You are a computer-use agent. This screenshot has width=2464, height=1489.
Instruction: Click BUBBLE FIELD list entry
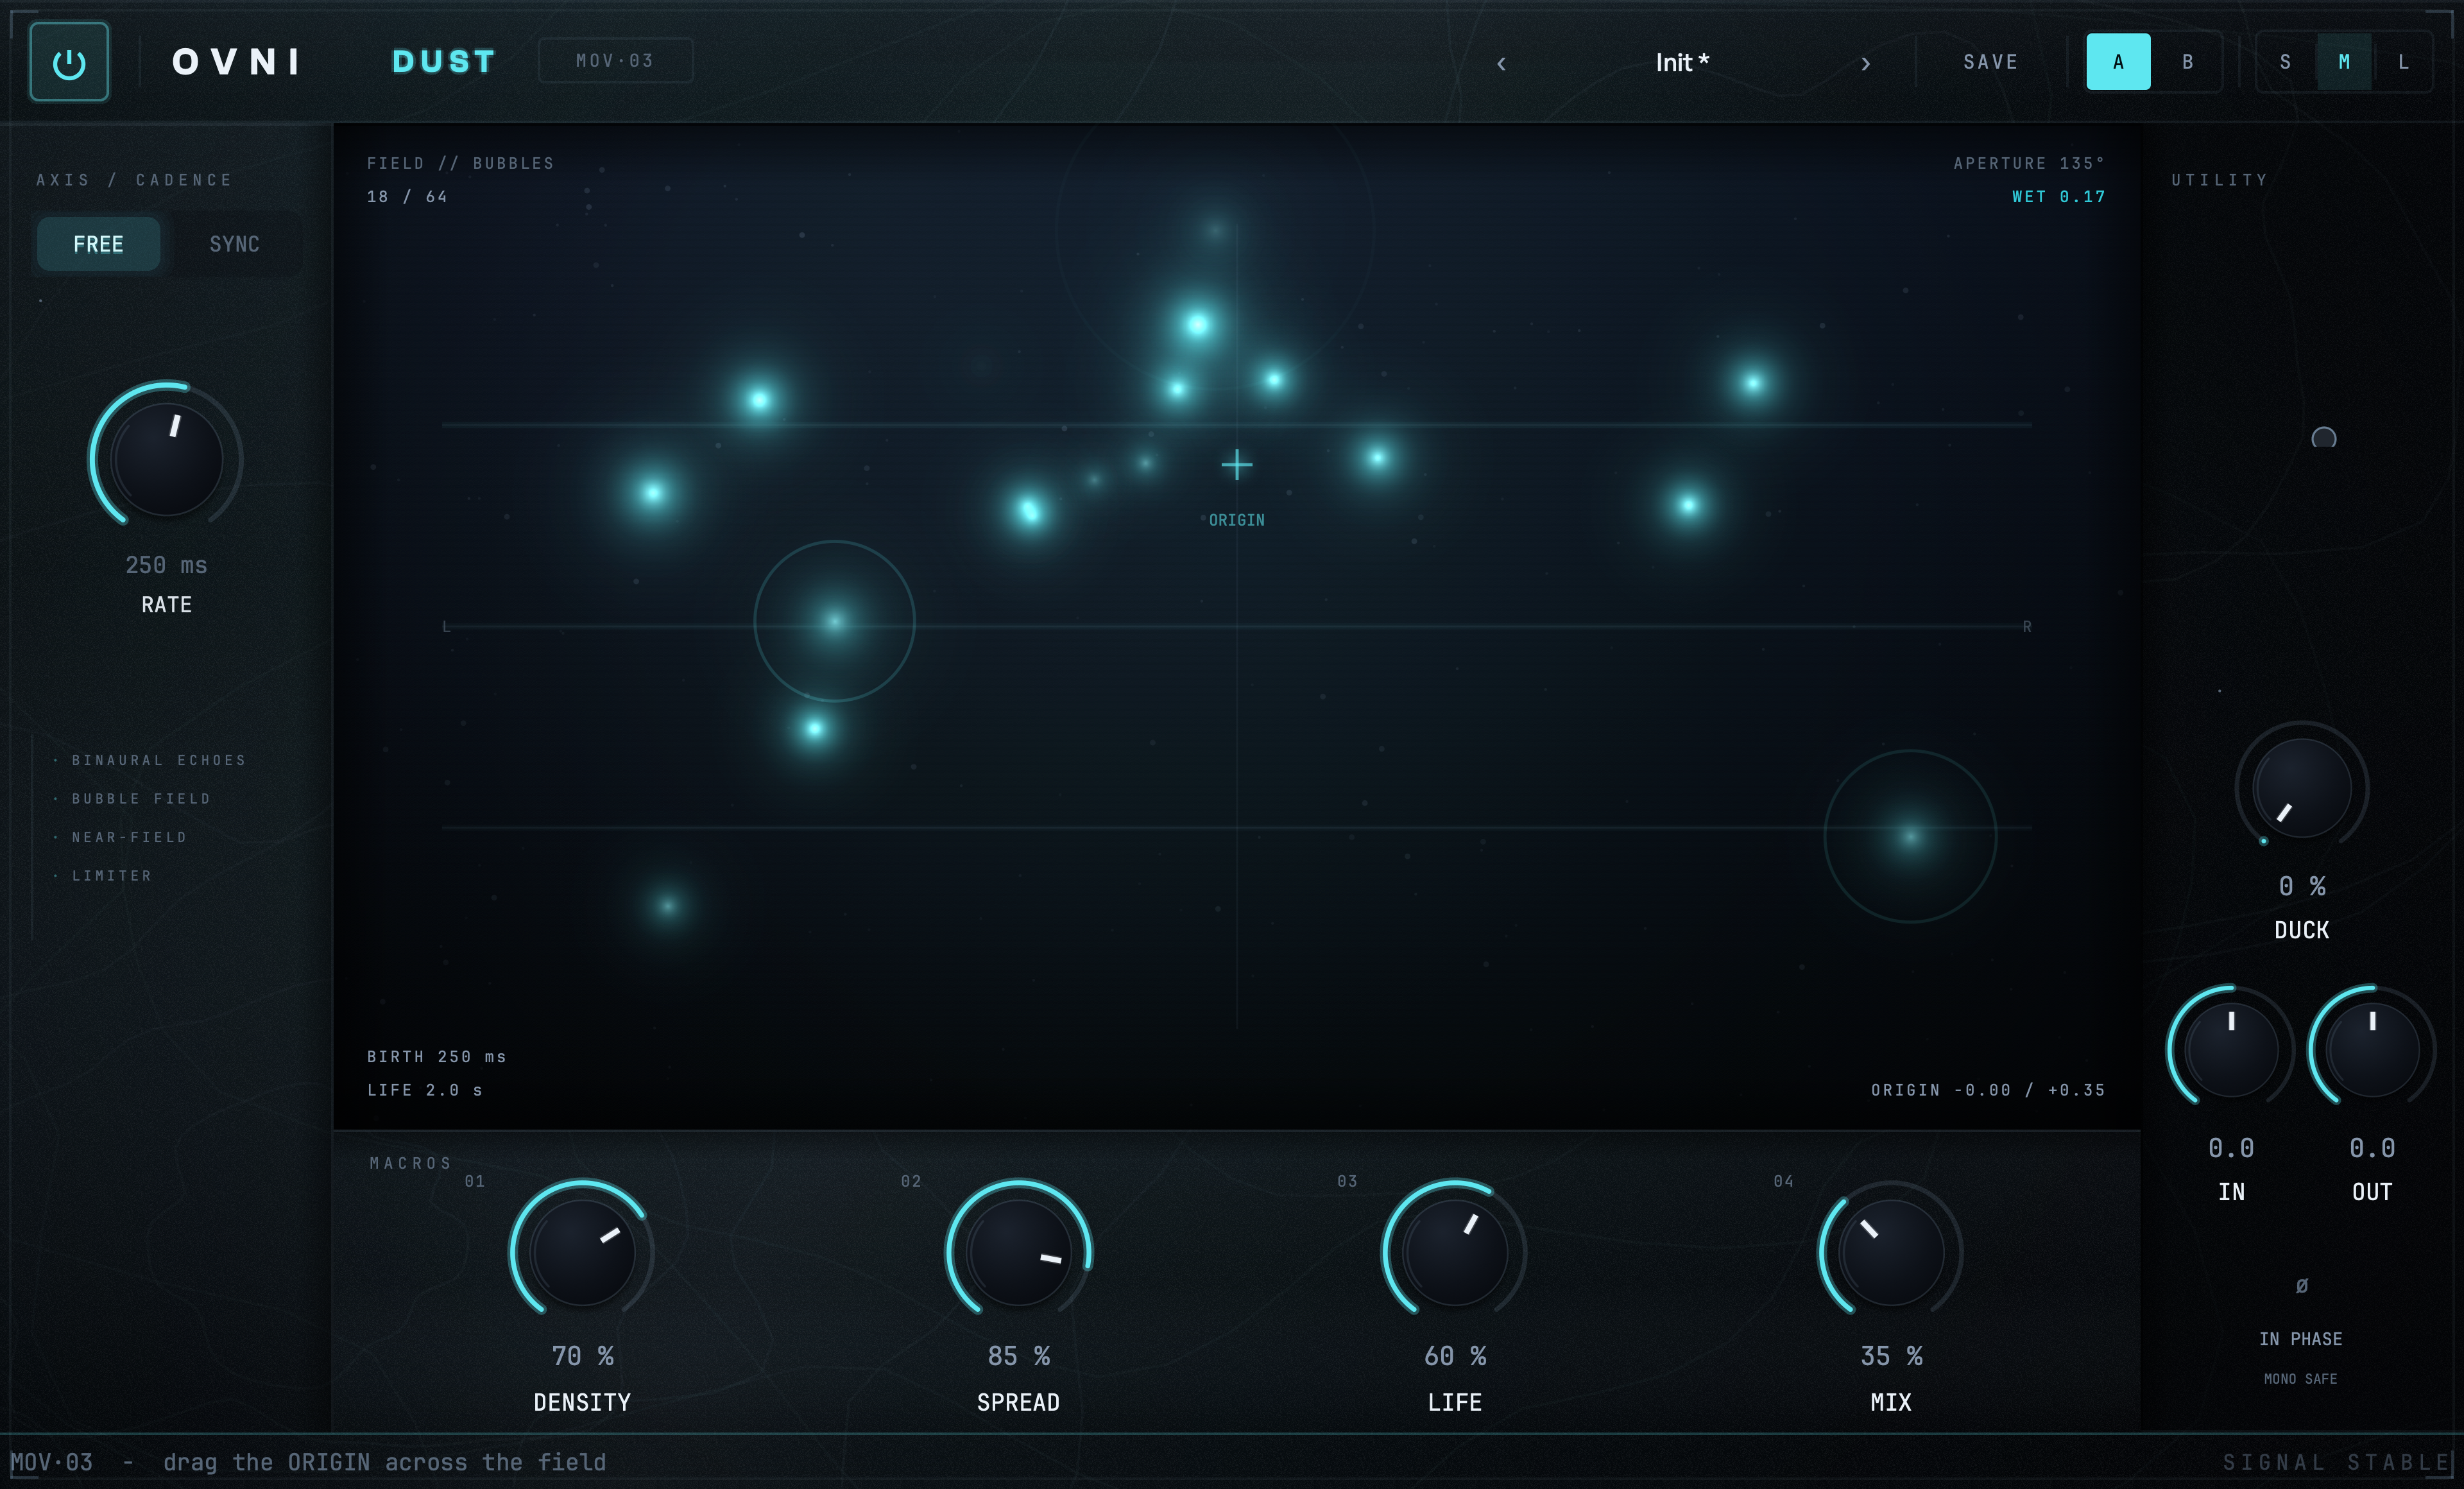[141, 799]
